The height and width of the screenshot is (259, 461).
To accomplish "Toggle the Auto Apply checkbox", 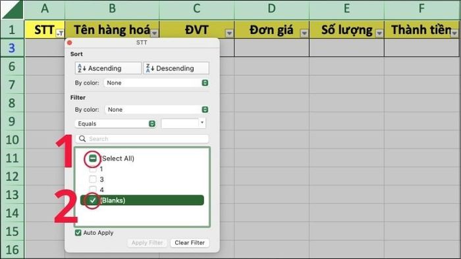I will pyautogui.click(x=78, y=233).
